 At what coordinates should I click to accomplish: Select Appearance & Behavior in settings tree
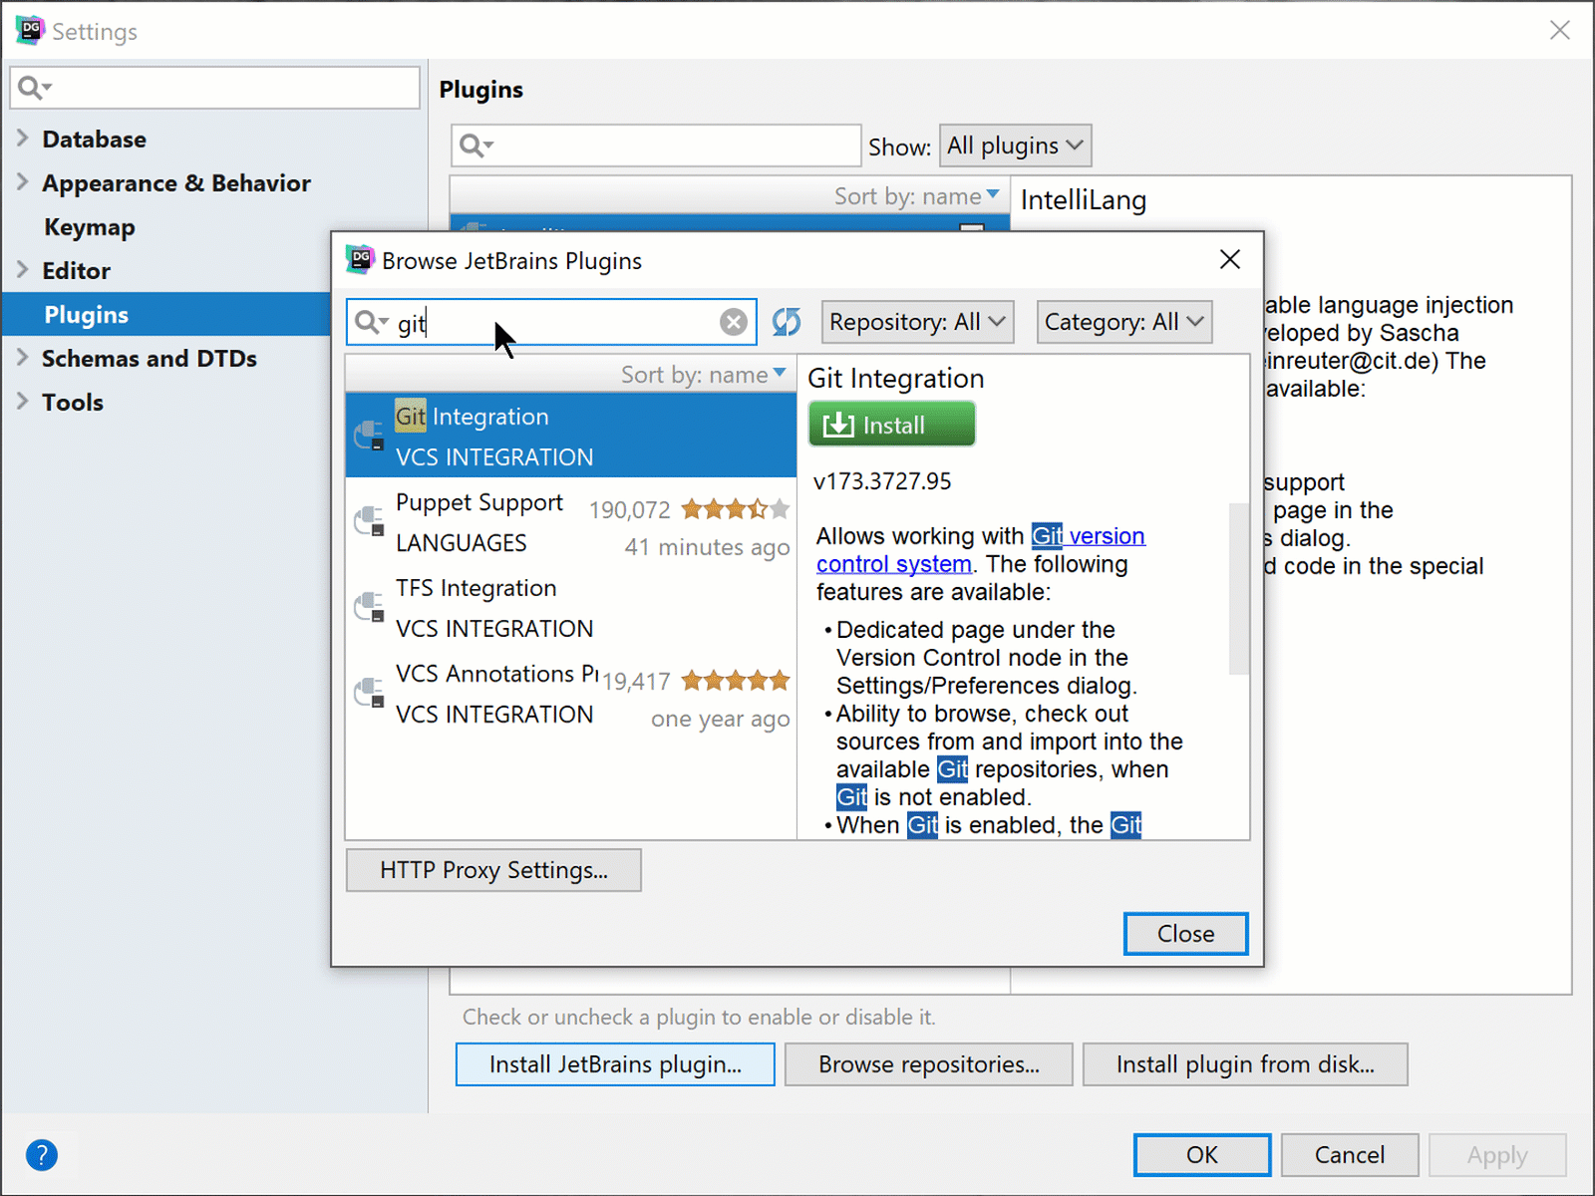176,183
